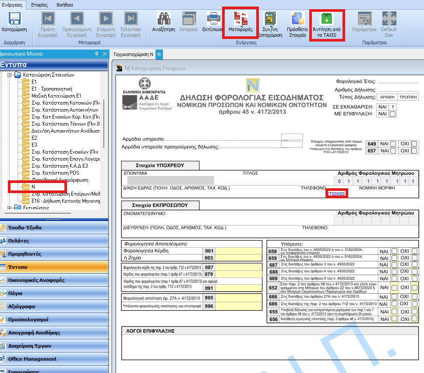Check ΝΑΙ checkbox for code 649
Image resolution: width=424 pixels, height=373 pixels.
pyautogui.click(x=393, y=144)
